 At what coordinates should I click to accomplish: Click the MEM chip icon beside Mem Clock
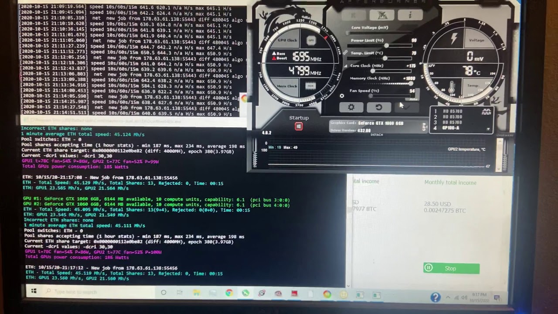pyautogui.click(x=310, y=86)
